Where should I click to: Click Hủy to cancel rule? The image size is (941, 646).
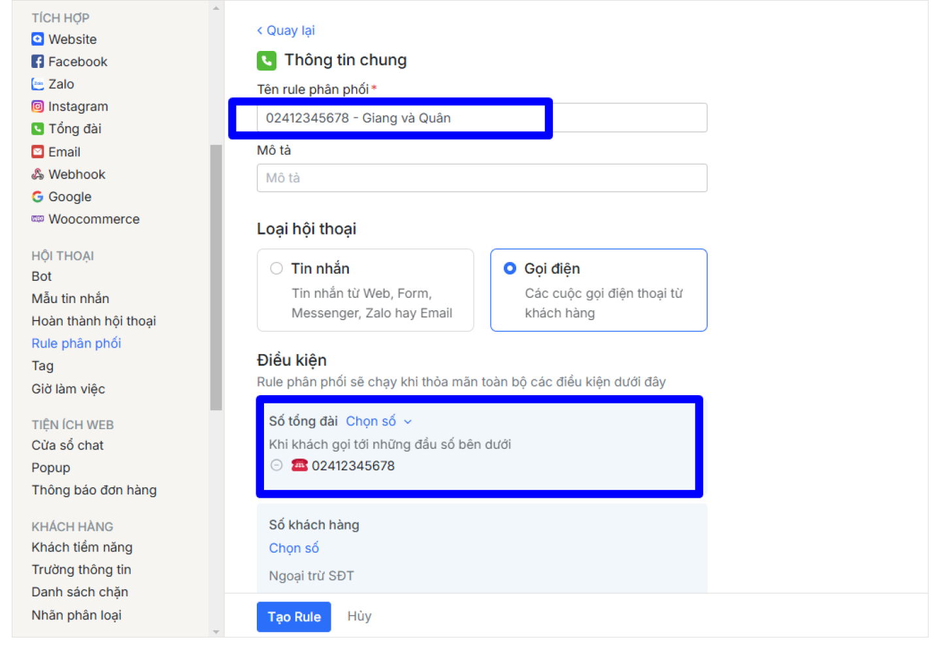359,616
